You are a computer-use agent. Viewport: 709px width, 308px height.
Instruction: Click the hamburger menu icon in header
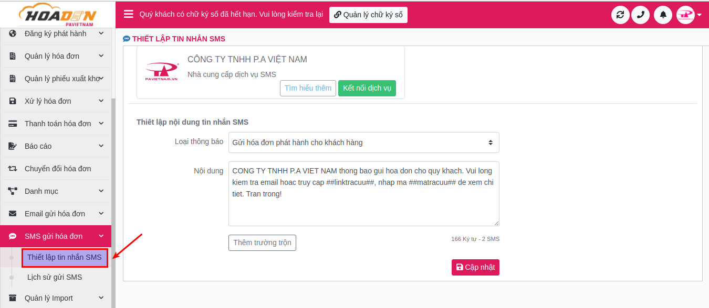point(129,14)
